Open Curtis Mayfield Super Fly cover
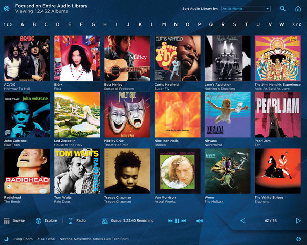 click(x=178, y=58)
